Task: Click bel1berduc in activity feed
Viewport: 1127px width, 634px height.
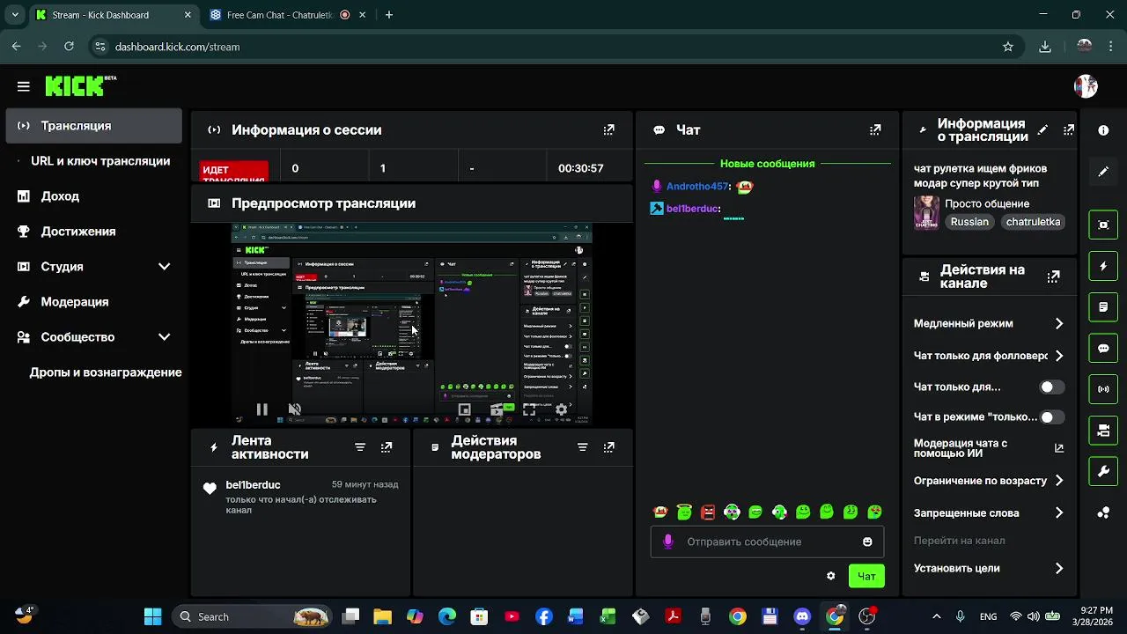Action: [253, 485]
